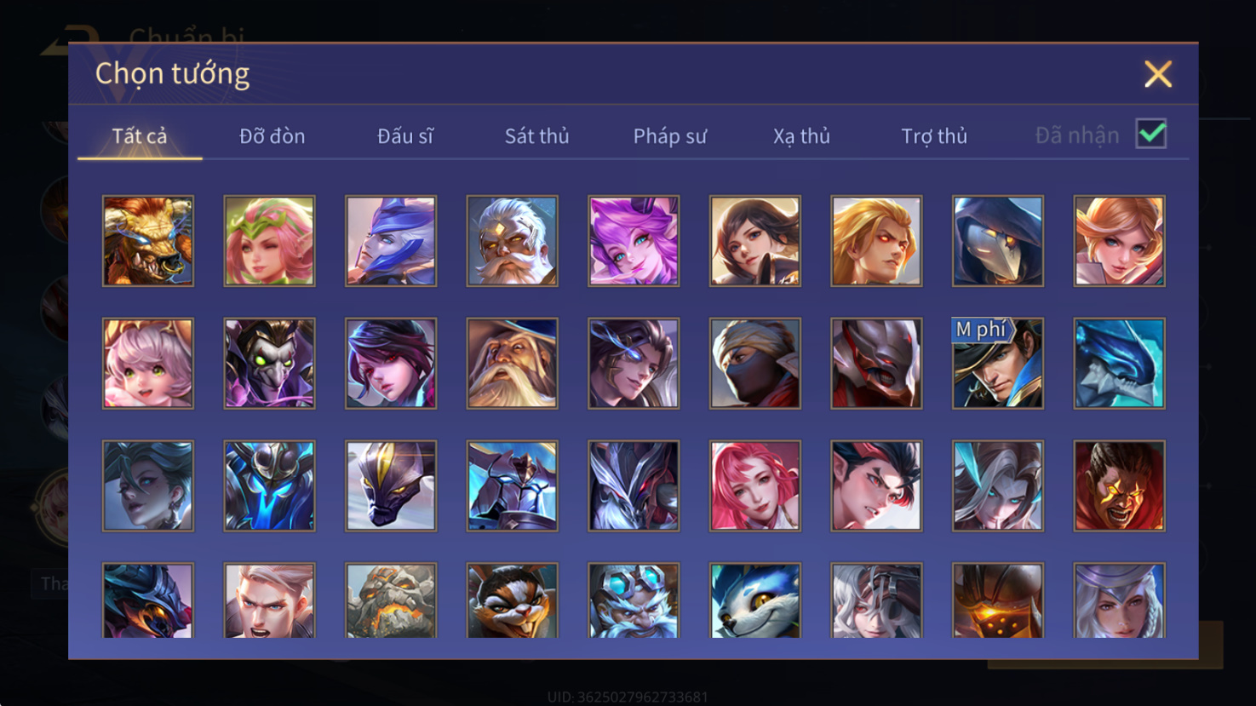Pick the pink-haired hero with green leaf crown
This screenshot has width=1256, height=706.
pyautogui.click(x=269, y=241)
